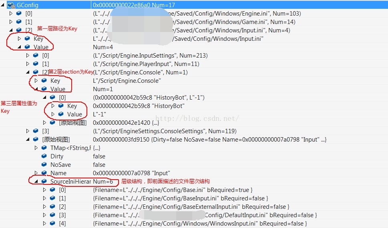Expand Key L"/Script/Engine.Console"

[36, 80]
